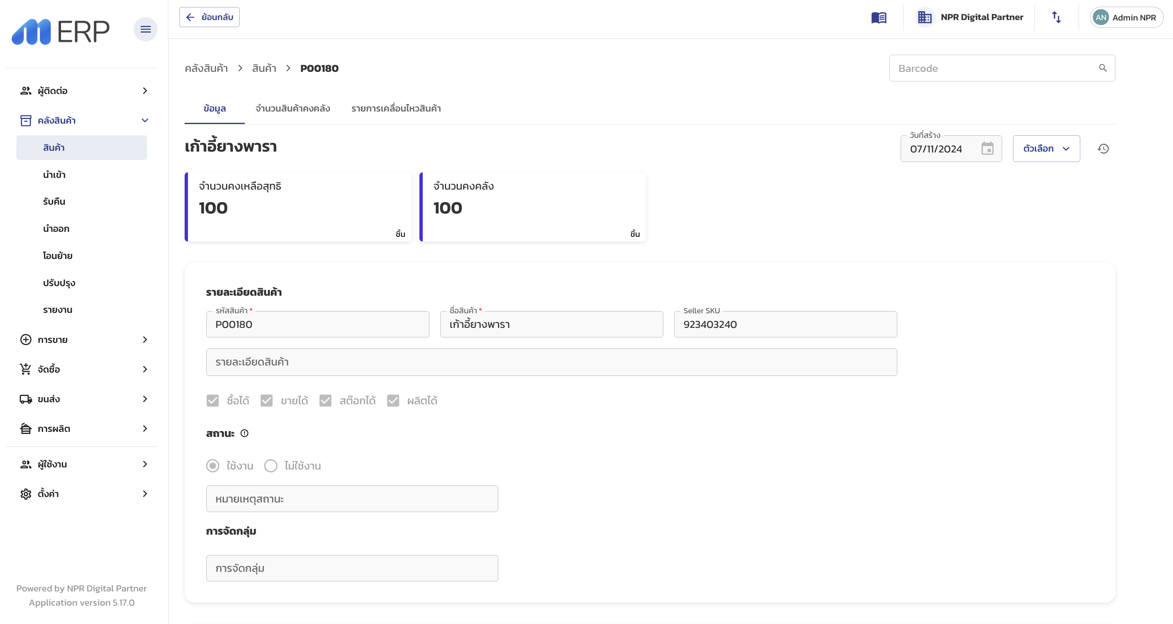
Task: Click the history clock icon
Action: [1103, 149]
